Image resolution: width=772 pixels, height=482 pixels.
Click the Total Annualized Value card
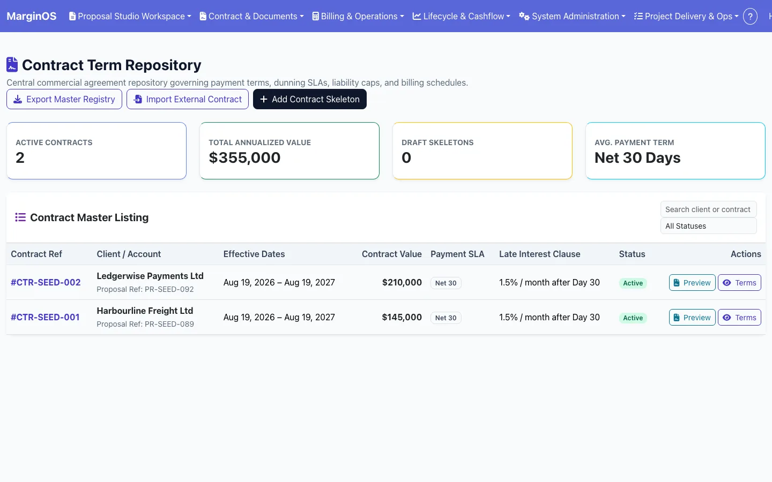[x=289, y=150]
